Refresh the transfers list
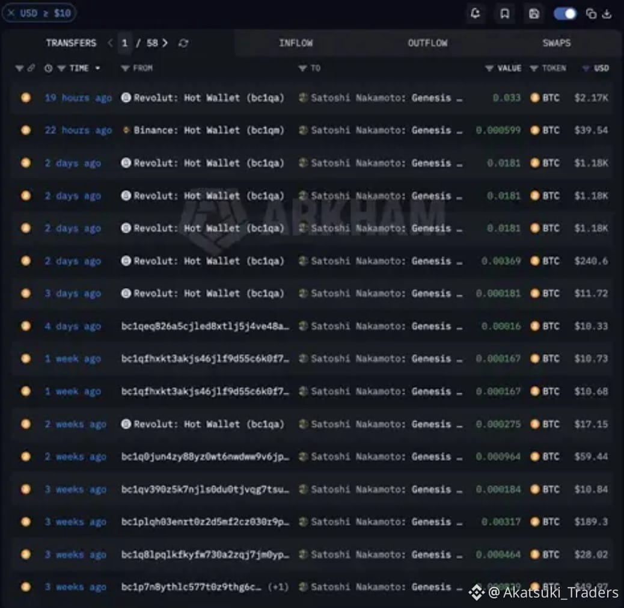 (x=183, y=43)
